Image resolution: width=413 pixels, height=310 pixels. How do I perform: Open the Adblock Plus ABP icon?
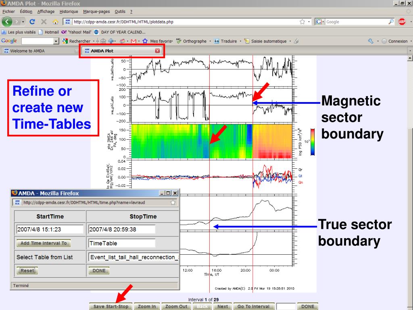point(402,22)
